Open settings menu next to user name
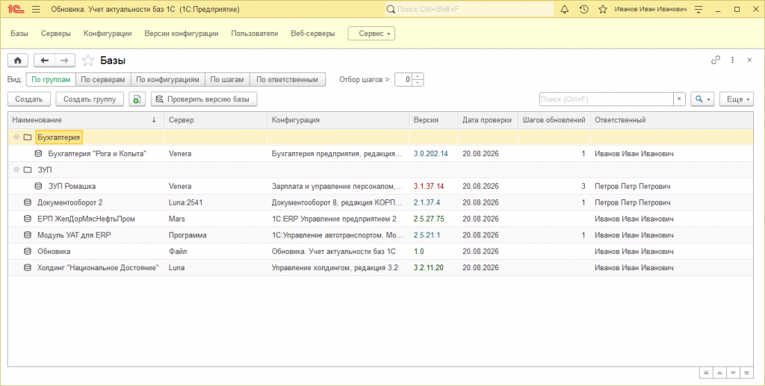Image resolution: width=765 pixels, height=386 pixels. click(699, 9)
